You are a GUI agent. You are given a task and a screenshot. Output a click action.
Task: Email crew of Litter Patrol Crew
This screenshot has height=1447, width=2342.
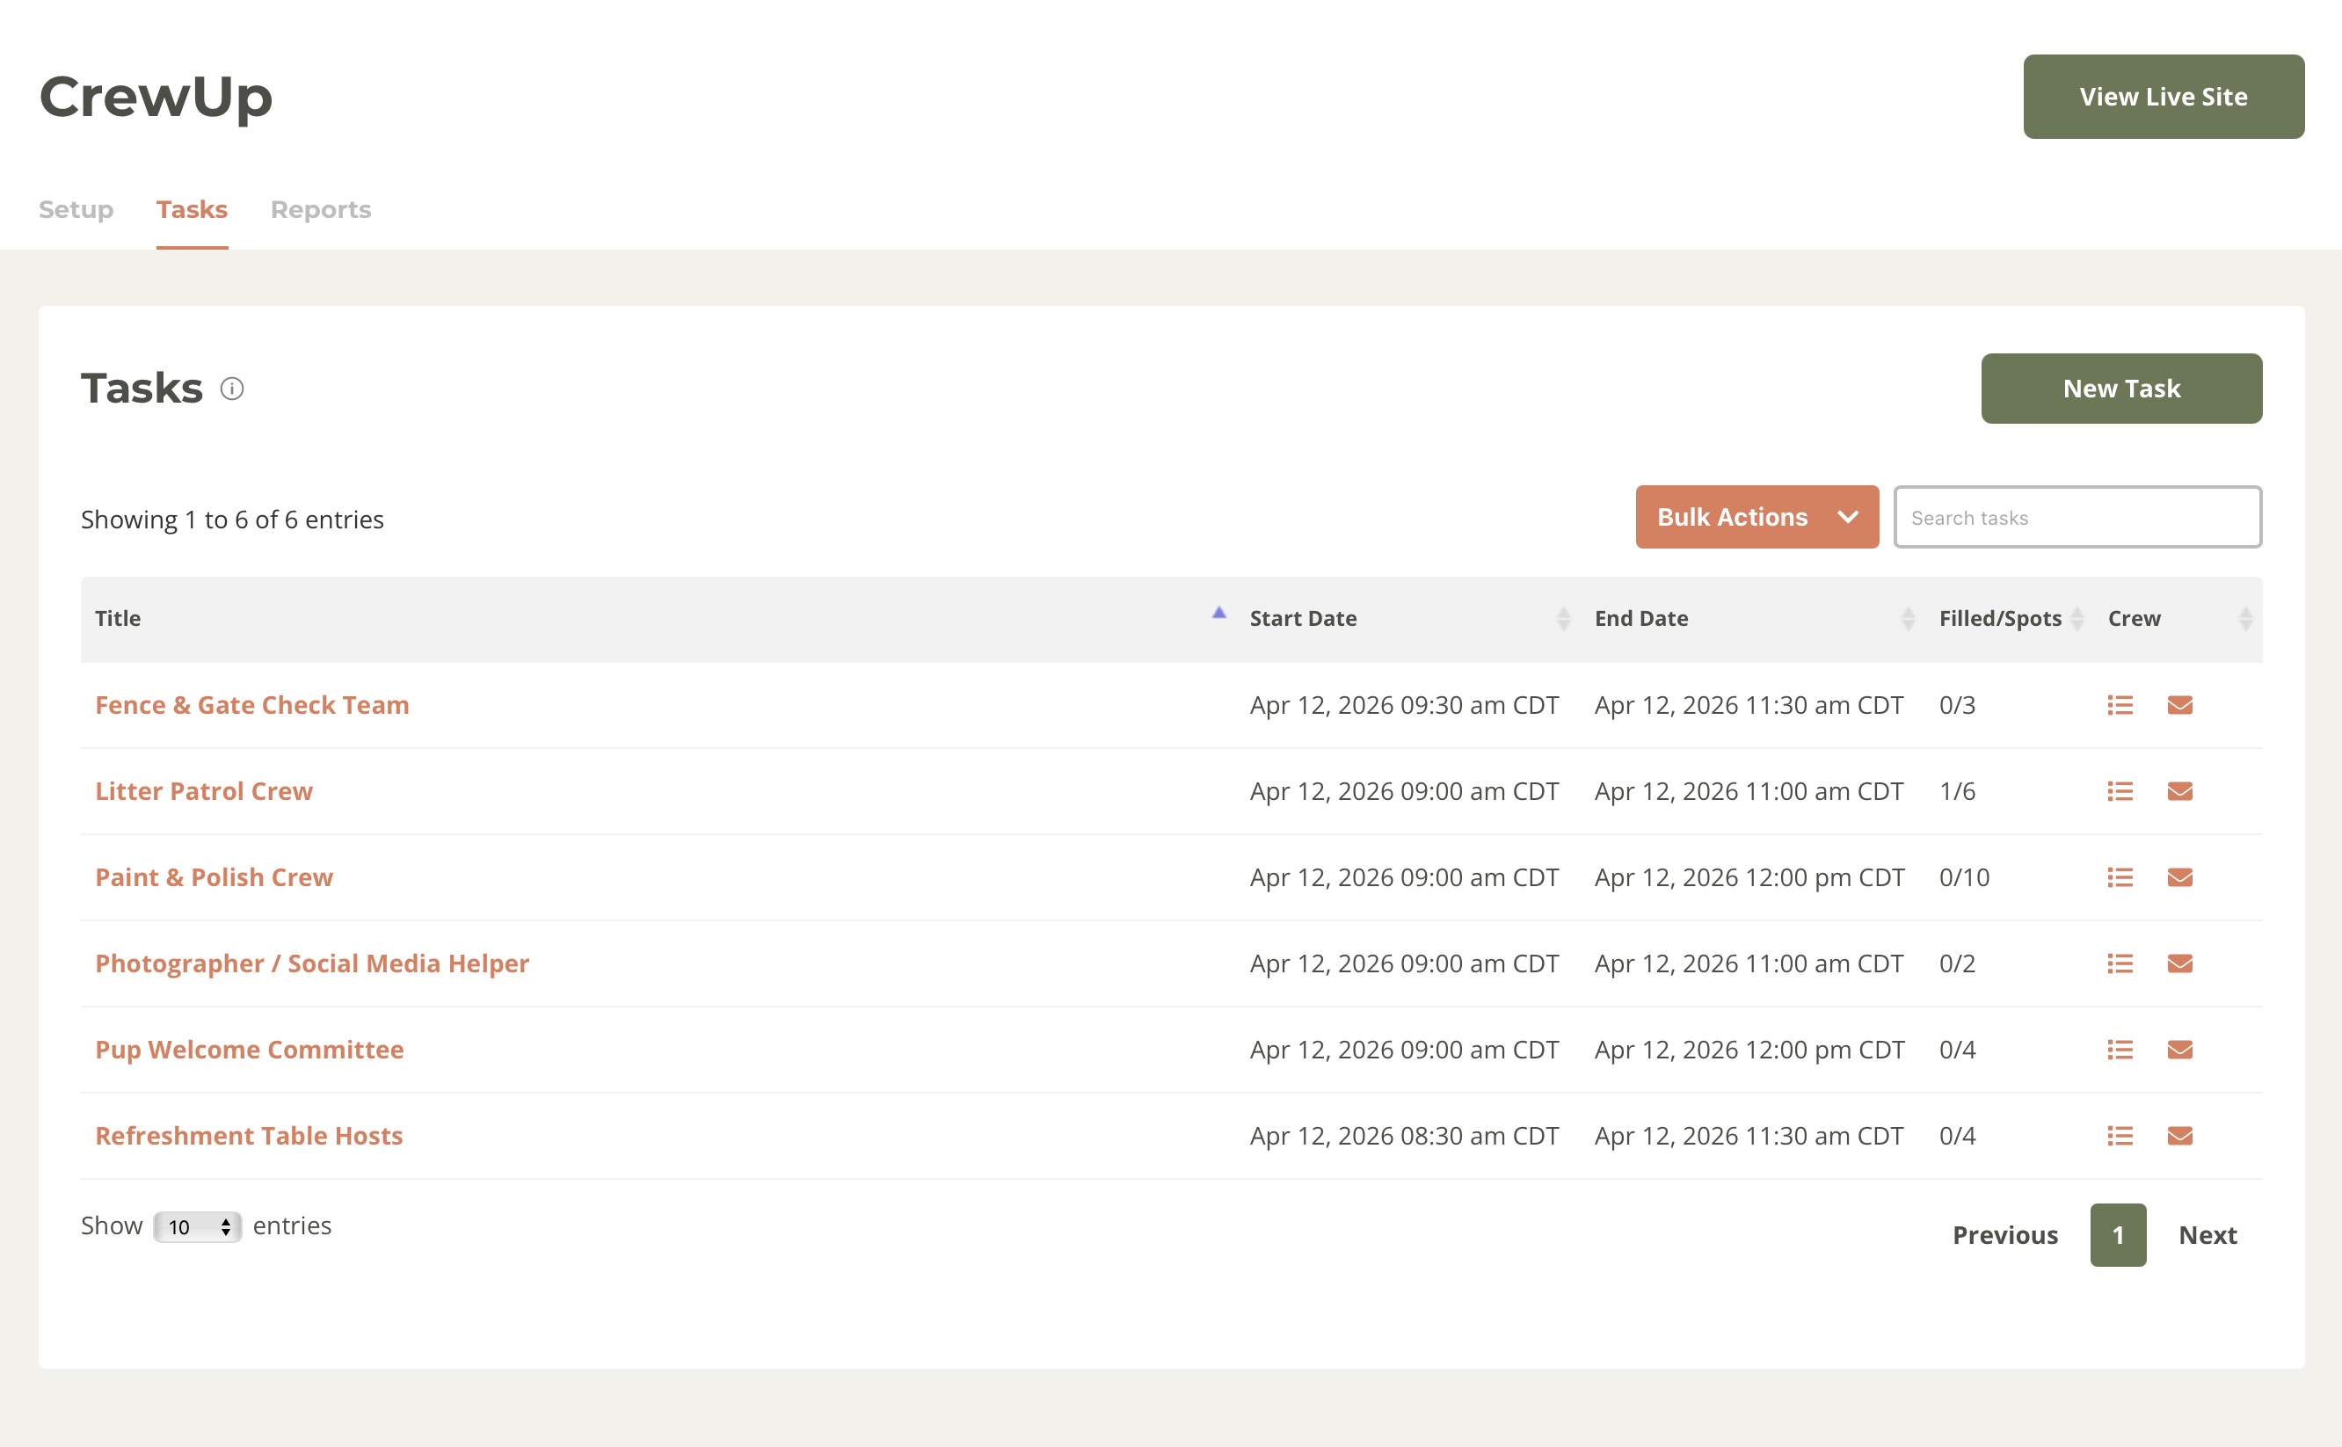coord(2179,791)
